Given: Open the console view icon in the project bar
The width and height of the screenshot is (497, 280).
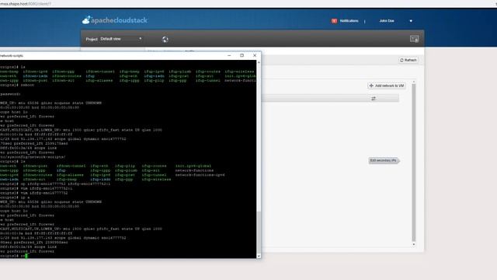Looking at the screenshot, I should click(414, 39).
